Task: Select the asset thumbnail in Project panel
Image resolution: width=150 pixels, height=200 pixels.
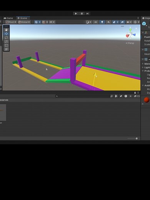Action: 3,112
